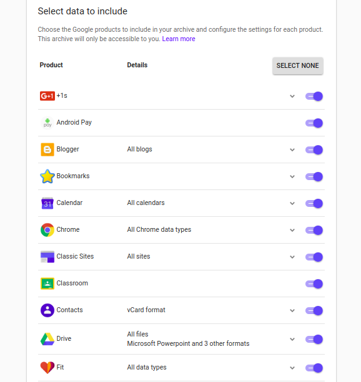Click the Contacts product label
Viewport: 361px width, 382px height.
tap(69, 310)
